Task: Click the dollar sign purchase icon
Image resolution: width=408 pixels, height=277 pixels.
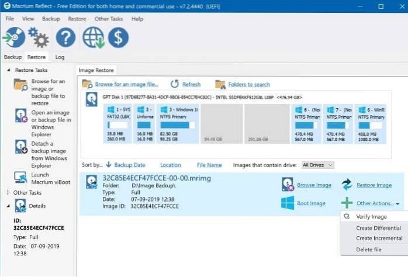Action: point(119,38)
